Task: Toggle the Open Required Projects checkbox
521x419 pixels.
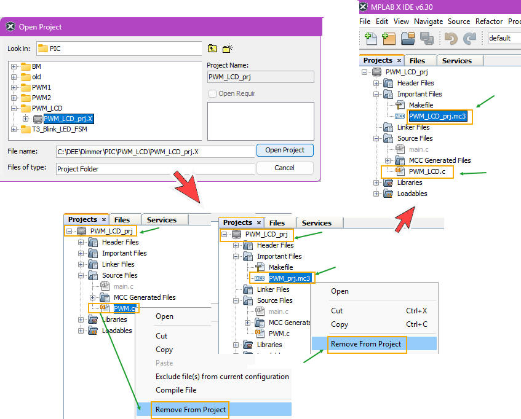Action: pos(213,93)
